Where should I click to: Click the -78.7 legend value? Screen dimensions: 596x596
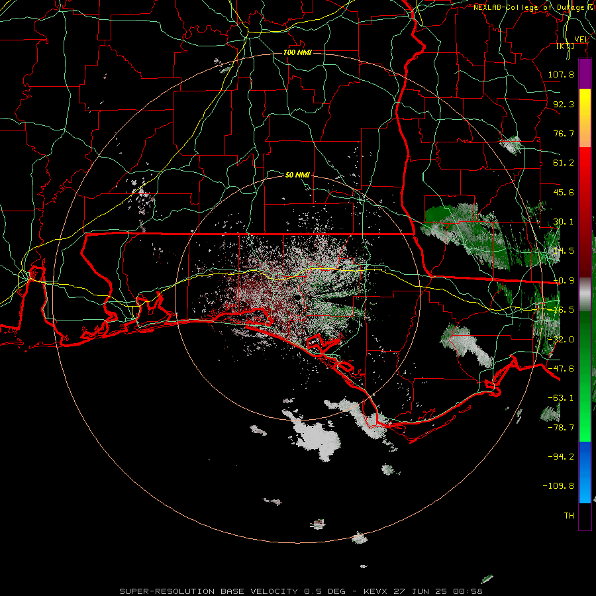tap(561, 428)
